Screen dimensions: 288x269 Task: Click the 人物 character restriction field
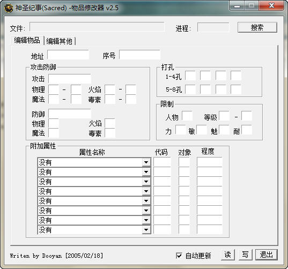pos(187,116)
